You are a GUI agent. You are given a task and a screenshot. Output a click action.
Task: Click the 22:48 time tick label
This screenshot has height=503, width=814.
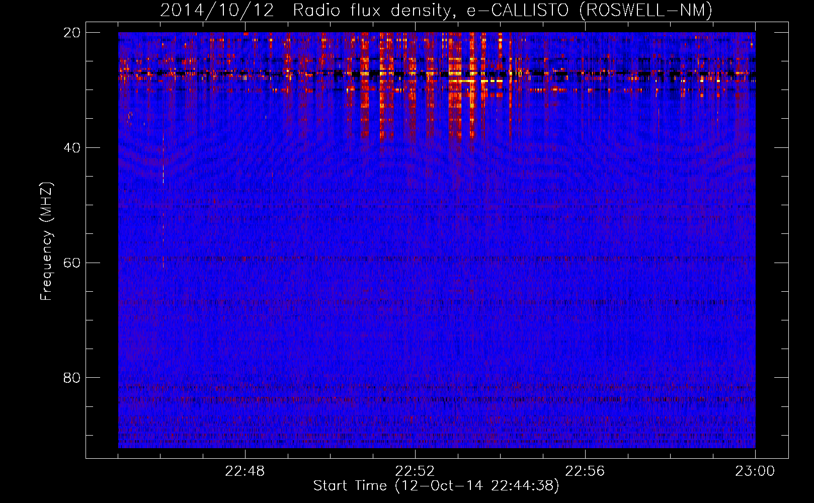click(x=245, y=471)
